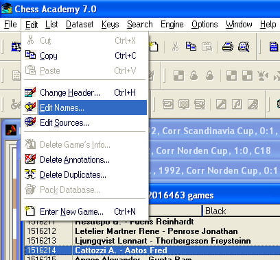Choose Delete Annotations... menu entry
The image size is (280, 260).
[x=84, y=159]
